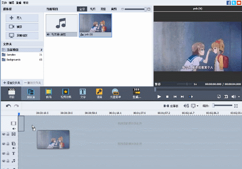The width and height of the screenshot is (242, 169).
Task: Lock the music track
Action: pos(8,161)
